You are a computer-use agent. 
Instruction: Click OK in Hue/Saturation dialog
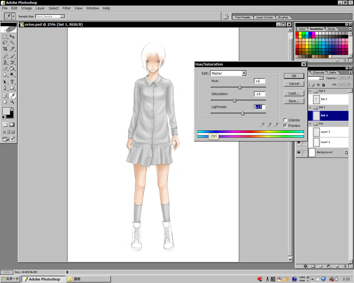pos(293,76)
